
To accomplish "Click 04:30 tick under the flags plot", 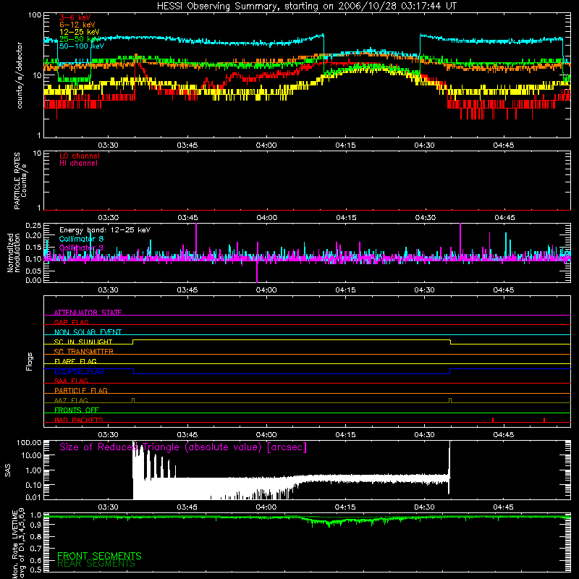I will click(x=424, y=435).
